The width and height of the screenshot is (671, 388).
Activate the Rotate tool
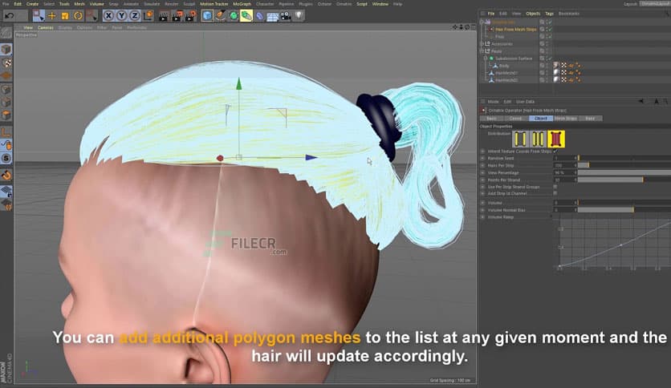click(78, 16)
